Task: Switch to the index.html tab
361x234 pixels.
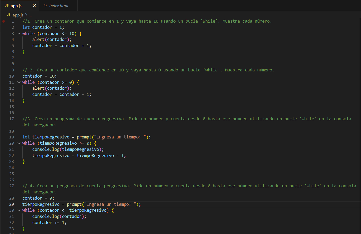Action: click(x=58, y=6)
